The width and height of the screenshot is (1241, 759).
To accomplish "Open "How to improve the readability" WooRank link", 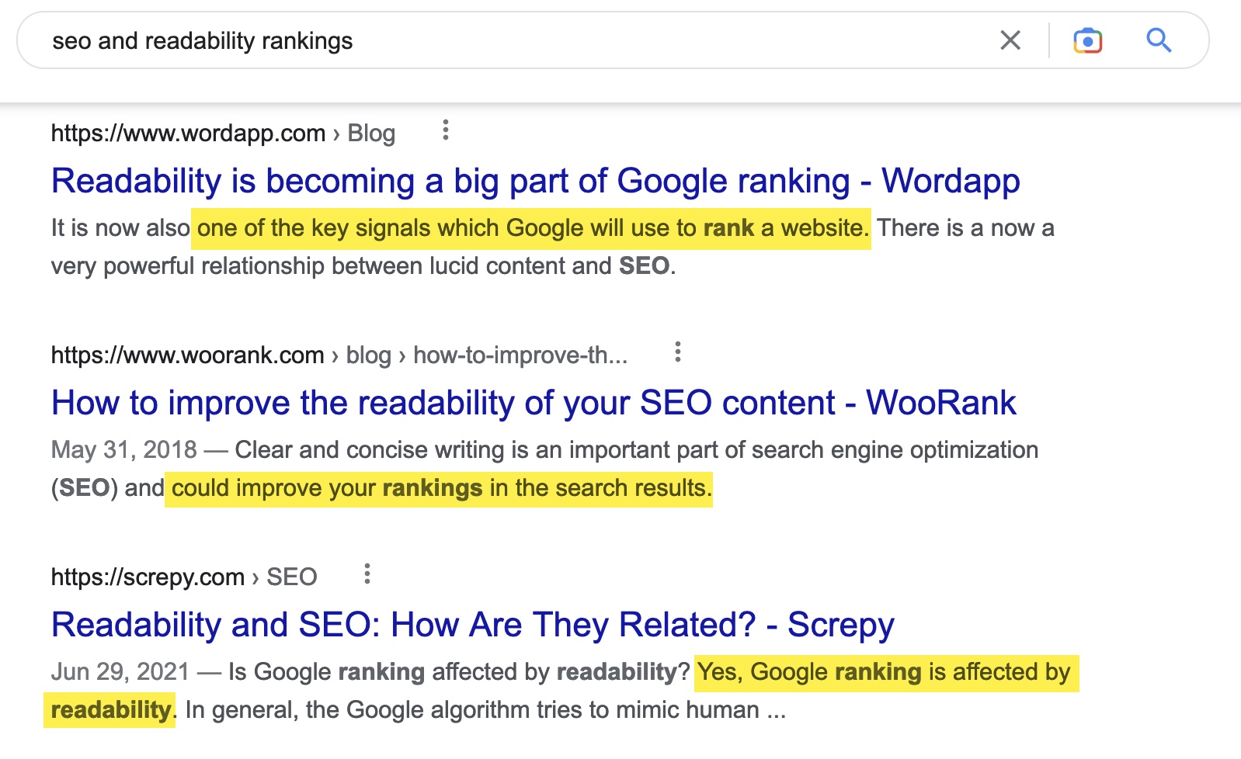I will click(534, 403).
